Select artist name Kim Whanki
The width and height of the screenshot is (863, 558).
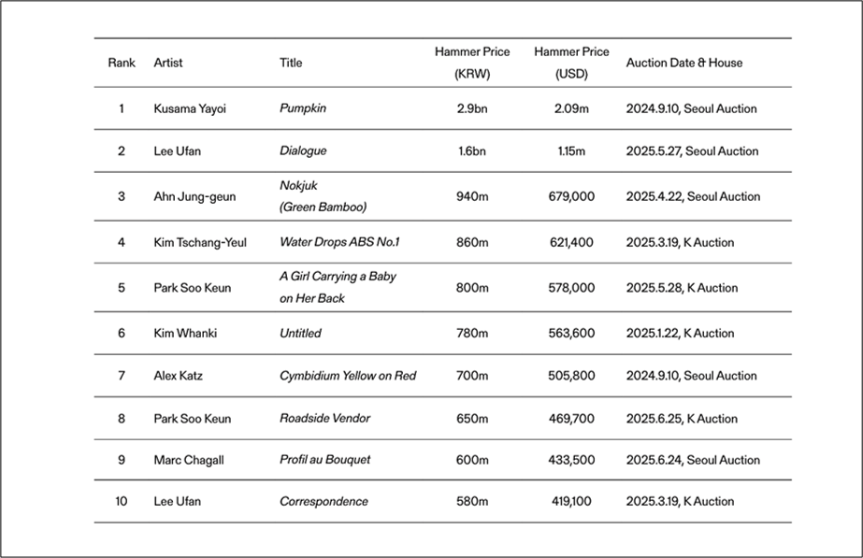click(x=184, y=333)
